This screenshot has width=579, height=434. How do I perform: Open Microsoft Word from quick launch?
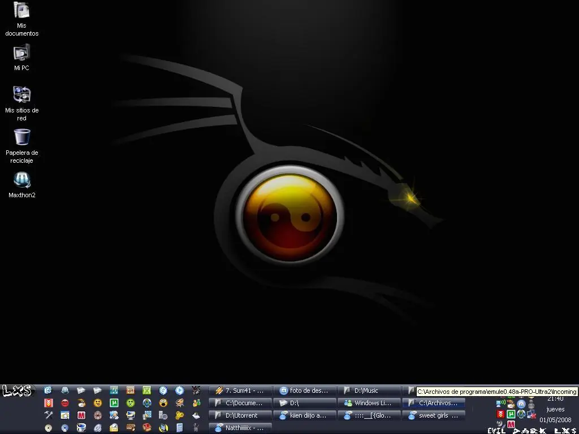pos(114,390)
